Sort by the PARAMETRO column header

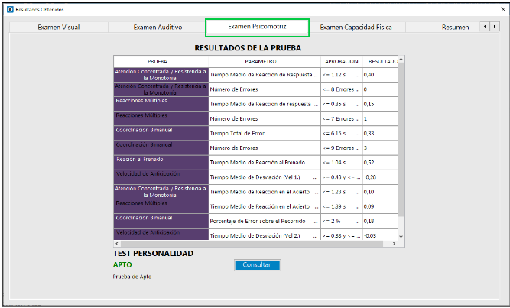261,60
